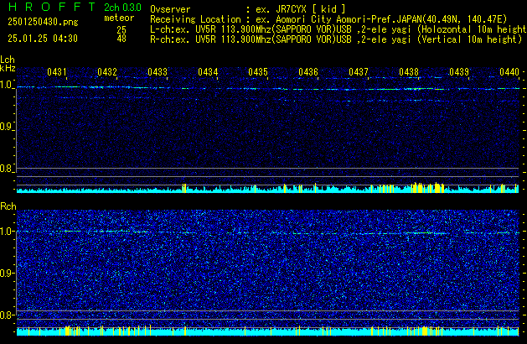Click the 0436 time marker
Screen dimensions: 527x344
(308, 72)
